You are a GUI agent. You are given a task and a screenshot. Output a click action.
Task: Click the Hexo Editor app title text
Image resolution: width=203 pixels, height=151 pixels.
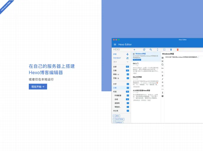(125, 45)
